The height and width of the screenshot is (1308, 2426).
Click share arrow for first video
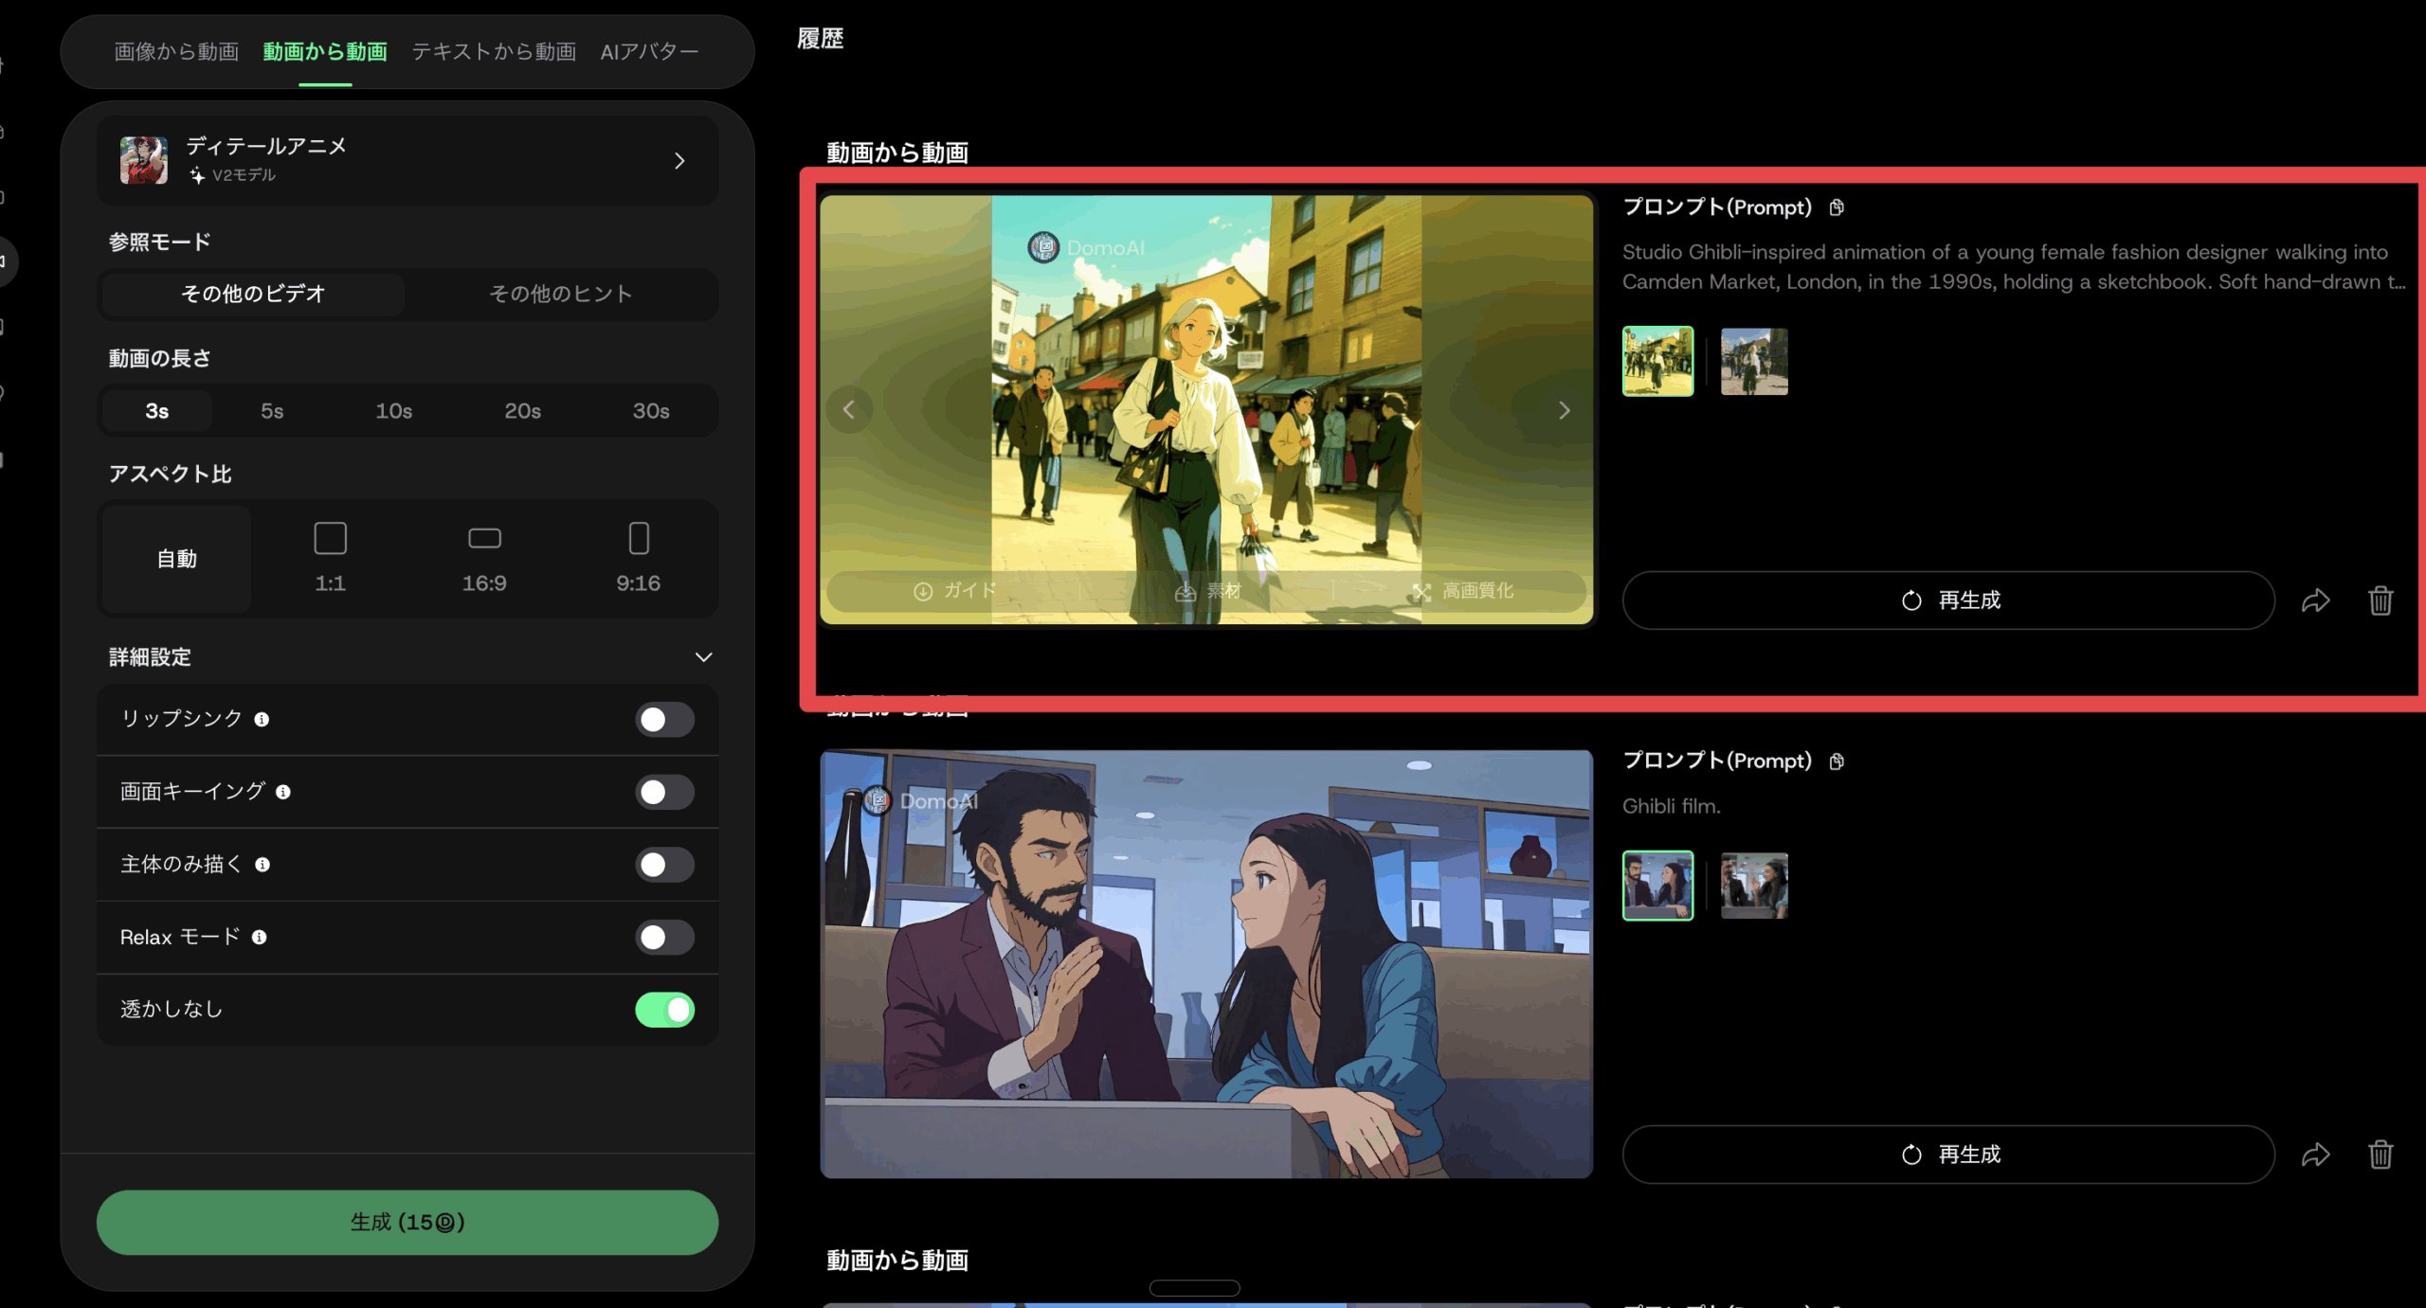point(2315,600)
